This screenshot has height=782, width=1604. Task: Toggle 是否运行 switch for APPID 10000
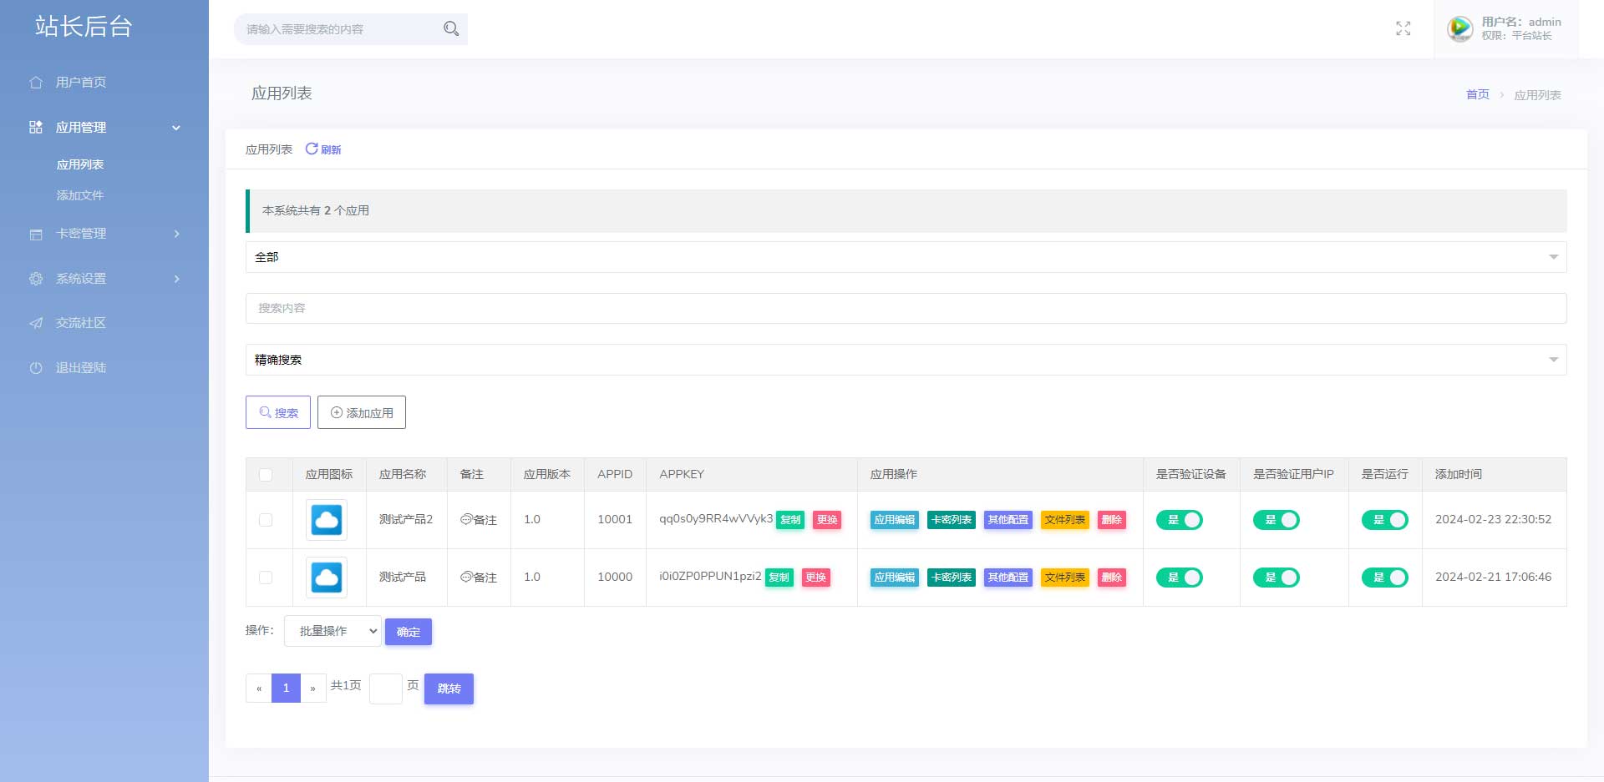click(1385, 578)
